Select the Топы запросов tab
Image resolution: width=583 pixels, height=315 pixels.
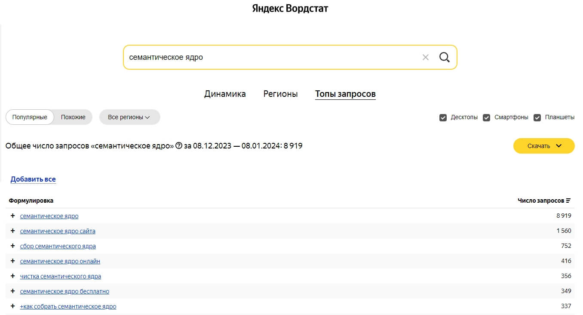pos(345,94)
